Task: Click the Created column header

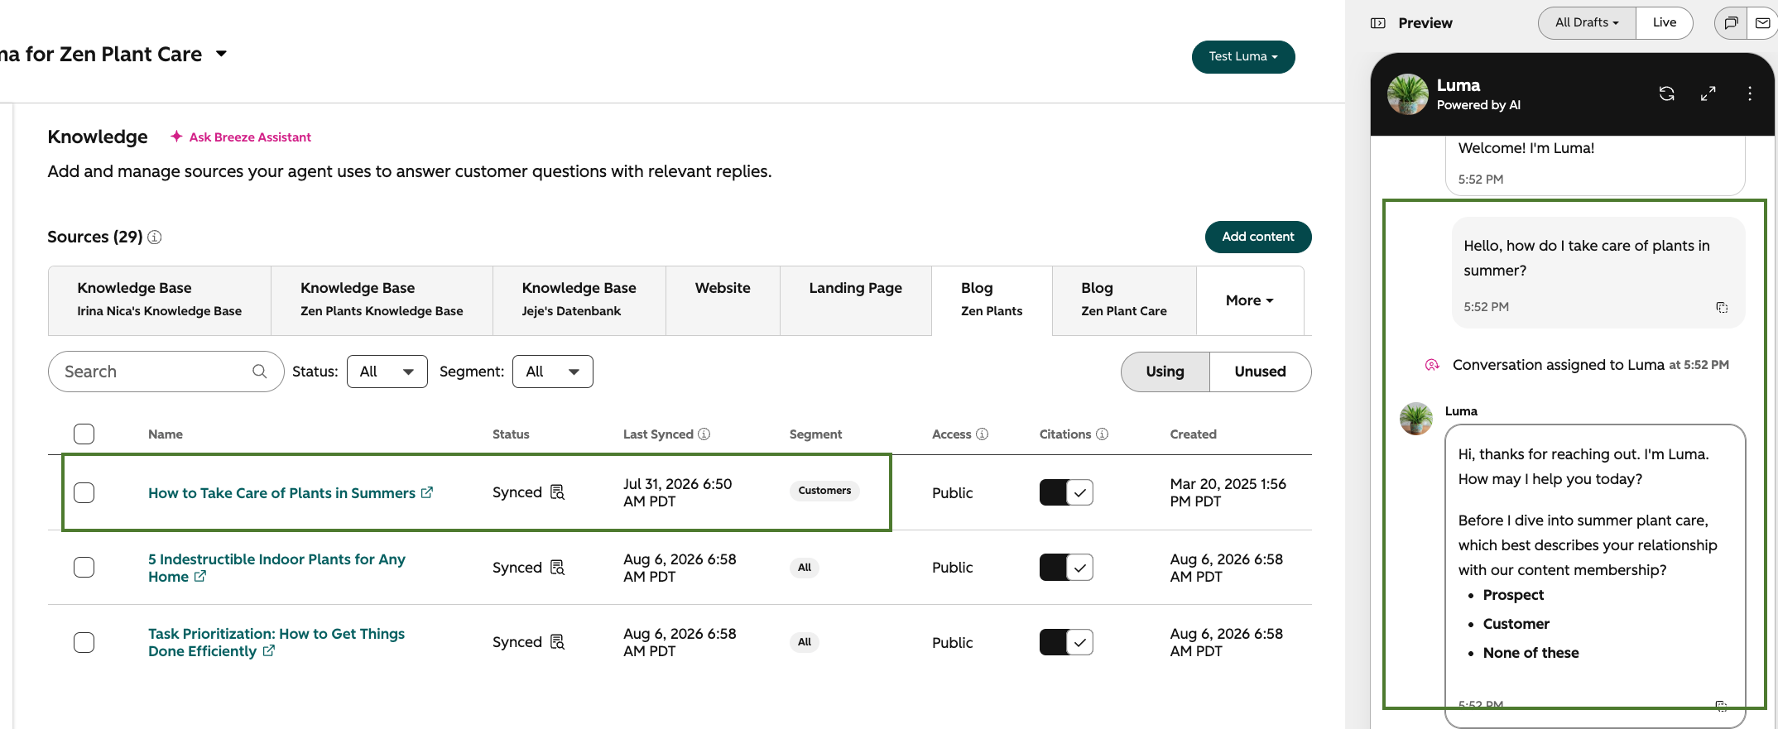Action: point(1194,434)
